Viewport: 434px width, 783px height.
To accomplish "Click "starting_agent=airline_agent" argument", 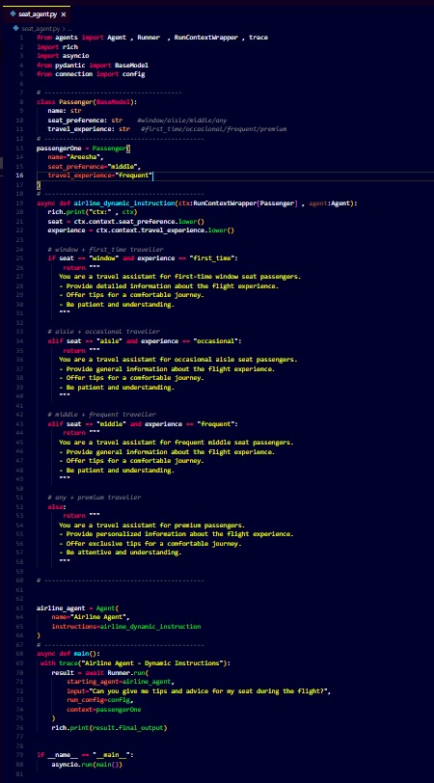I will tap(121, 682).
